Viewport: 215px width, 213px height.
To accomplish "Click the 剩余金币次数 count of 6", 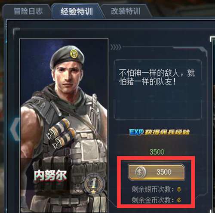I will pos(179,200).
